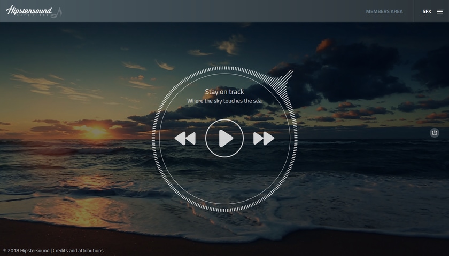The height and width of the screenshot is (256, 449).
Task: Click 'Where the sky touches the sea' subtitle
Action: click(x=224, y=101)
